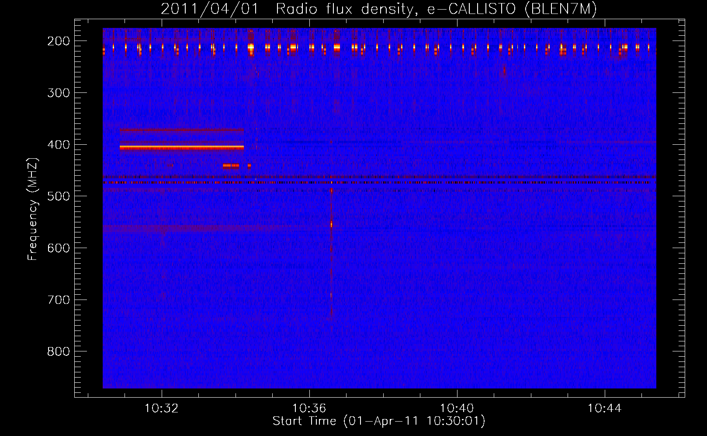Screen dimensions: 707x436
Task: Click the 700 frequency tick label
Action: pyautogui.click(x=59, y=300)
